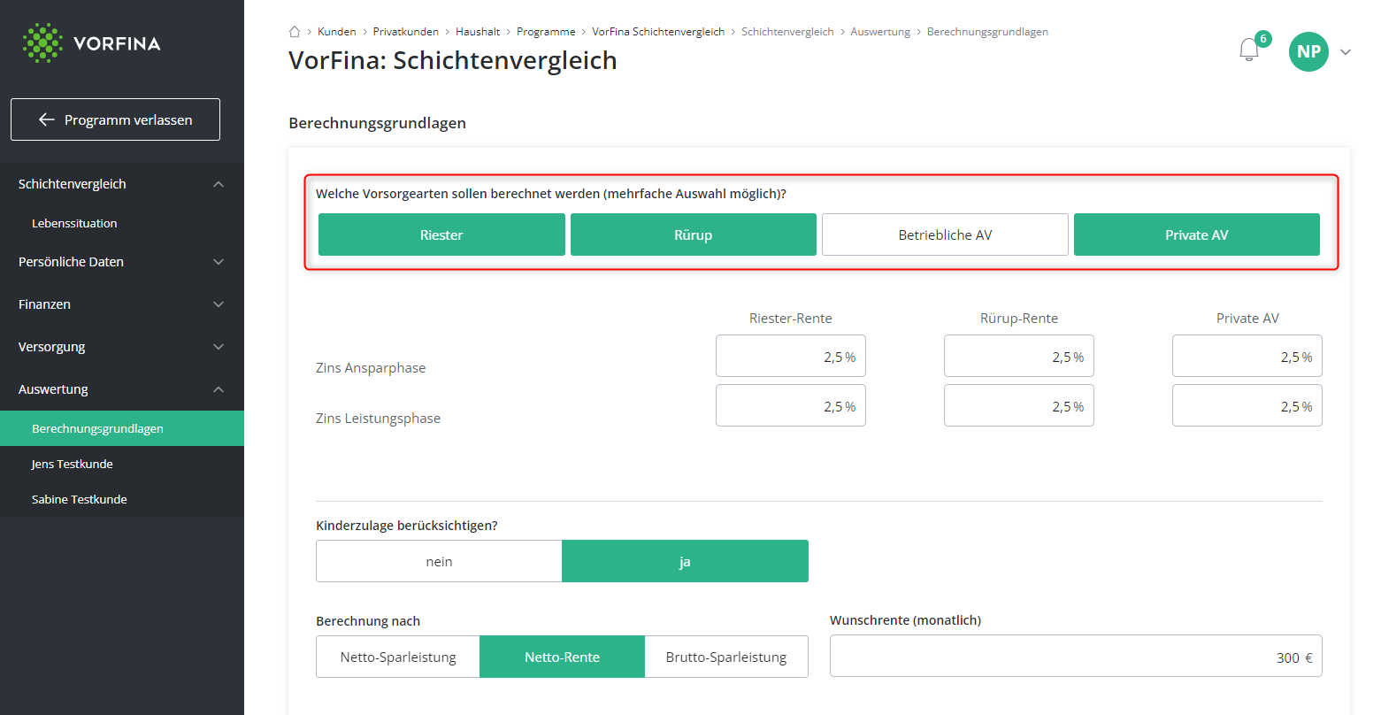Go to Privatkunden breadcrumb
The height and width of the screenshot is (715, 1381).
pos(406,32)
